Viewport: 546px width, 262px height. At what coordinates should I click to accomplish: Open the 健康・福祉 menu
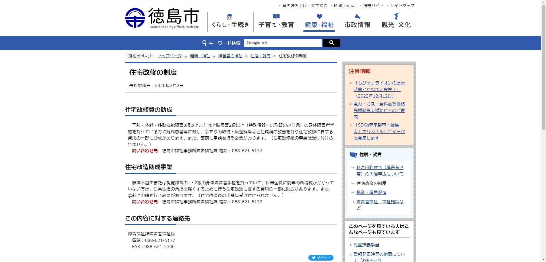319,22
